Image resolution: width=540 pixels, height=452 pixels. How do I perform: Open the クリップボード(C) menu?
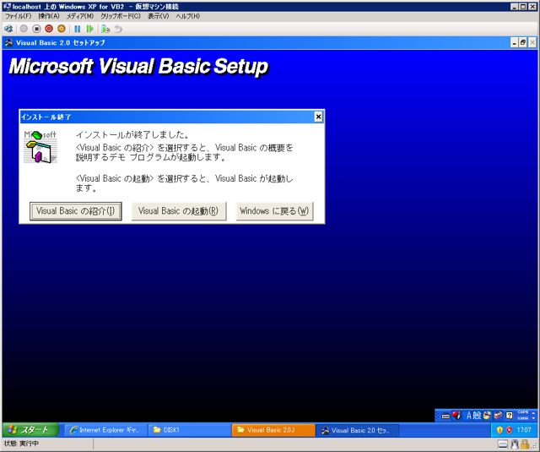121,16
